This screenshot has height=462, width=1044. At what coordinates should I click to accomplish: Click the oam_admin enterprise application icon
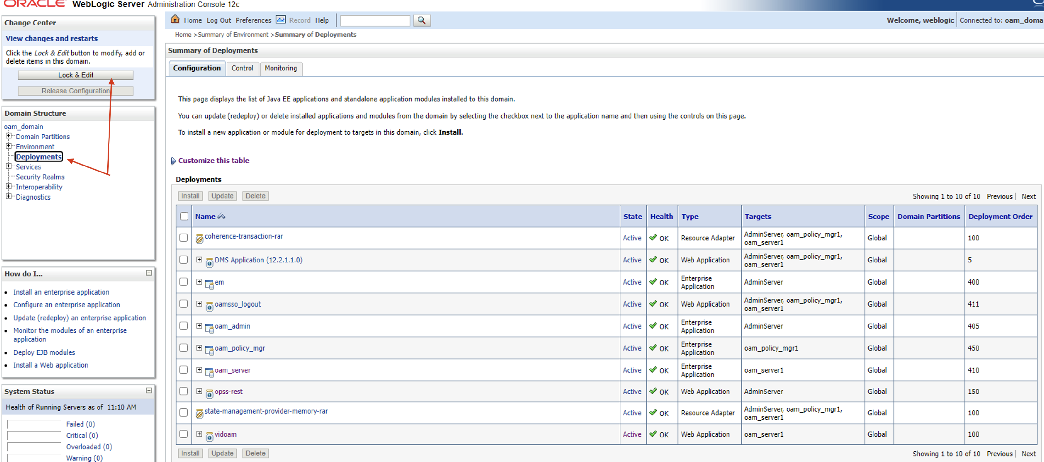coord(209,328)
